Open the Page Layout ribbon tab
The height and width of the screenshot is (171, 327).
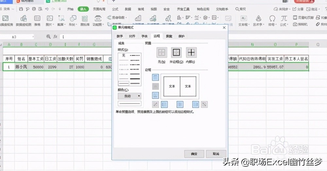click(x=99, y=9)
